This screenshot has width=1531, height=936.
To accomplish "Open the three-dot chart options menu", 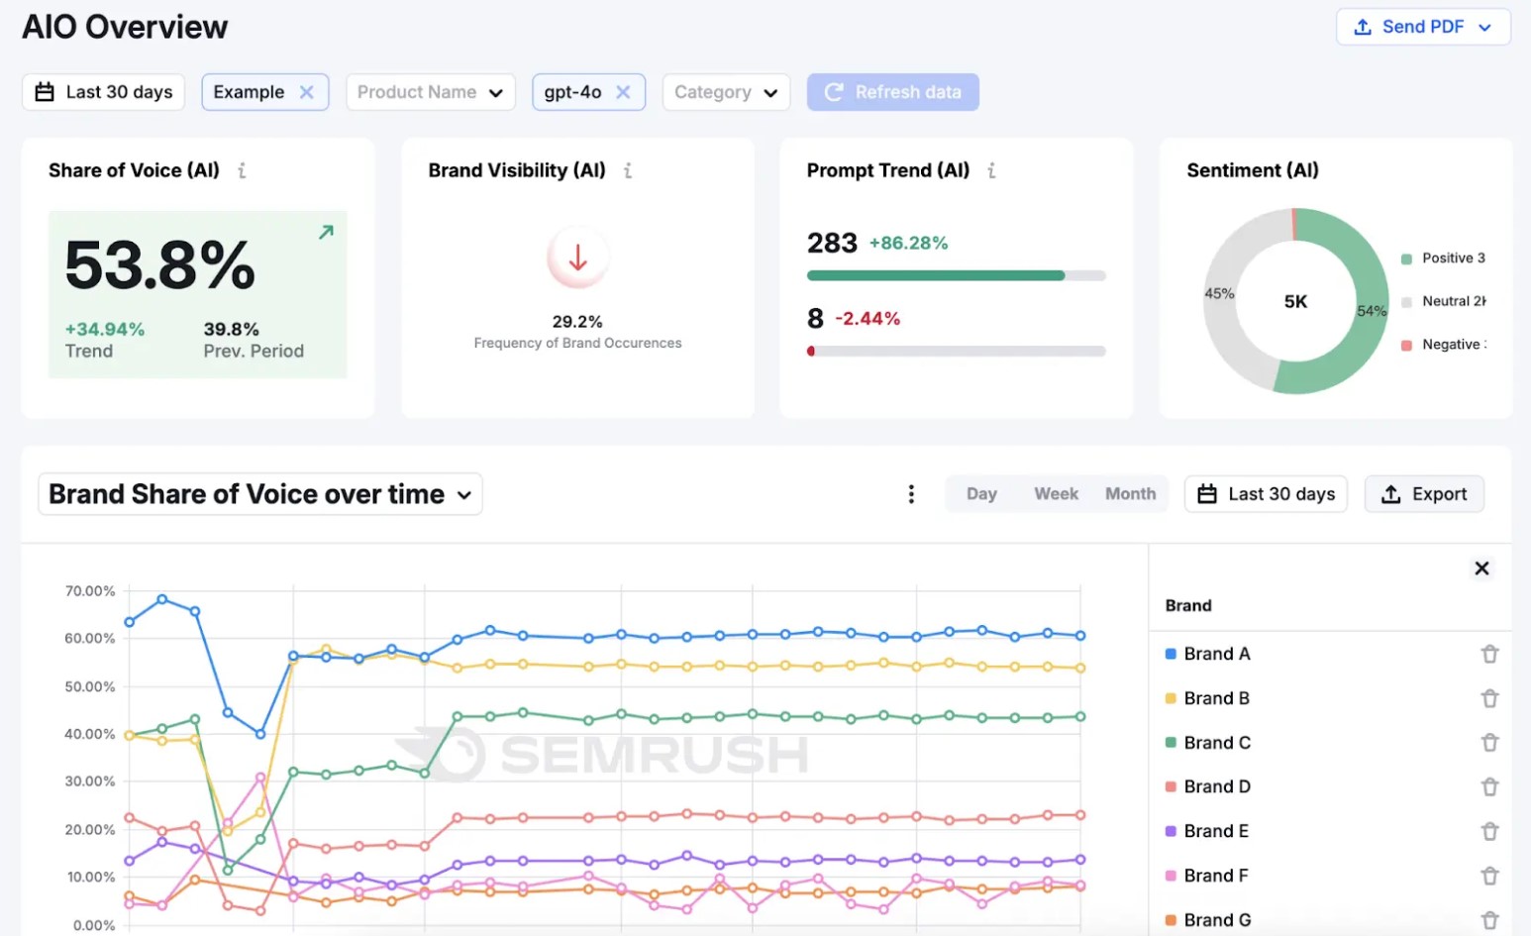I will (911, 493).
